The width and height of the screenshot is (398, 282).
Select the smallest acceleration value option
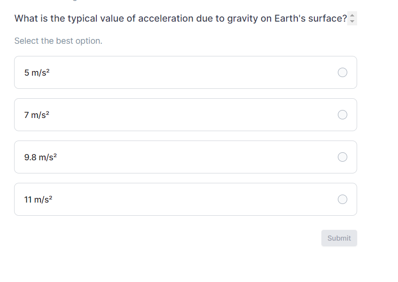click(x=186, y=72)
